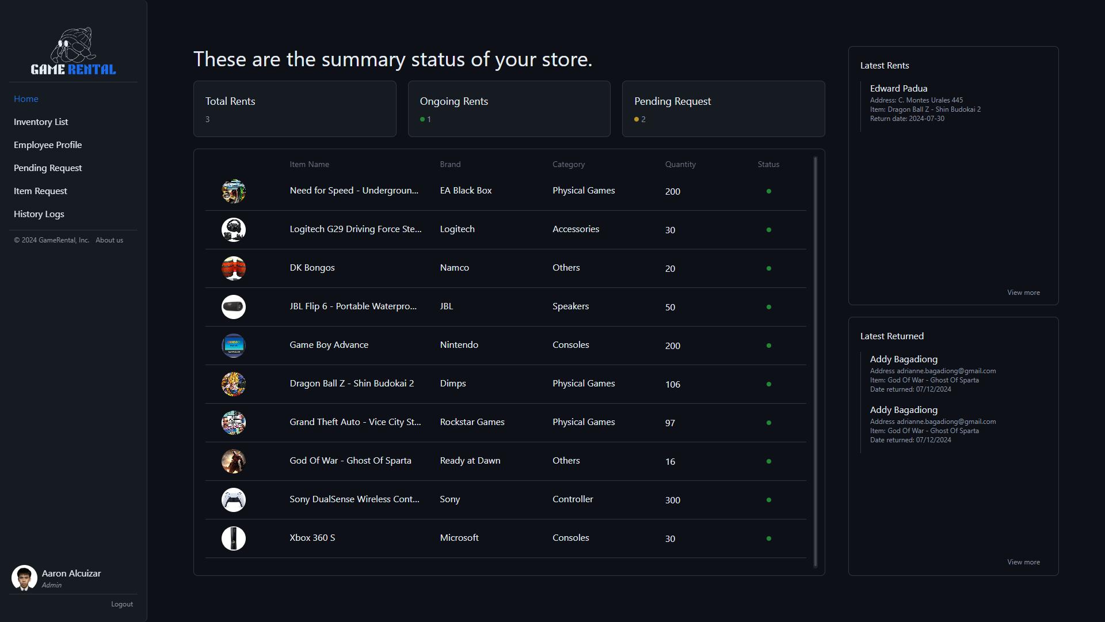Click Aaron Alcuizar's profile avatar
Viewport: 1105px width, 622px height.
24,578
